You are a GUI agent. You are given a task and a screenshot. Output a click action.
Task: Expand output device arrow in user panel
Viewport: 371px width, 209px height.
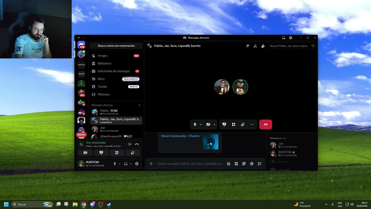[x=130, y=164]
